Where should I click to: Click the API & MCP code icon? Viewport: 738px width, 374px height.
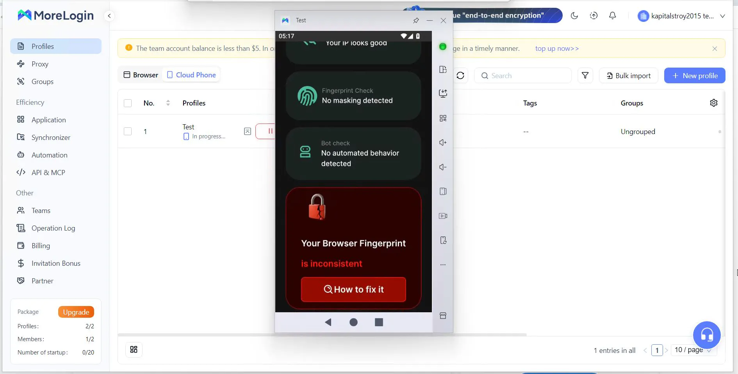(x=21, y=172)
